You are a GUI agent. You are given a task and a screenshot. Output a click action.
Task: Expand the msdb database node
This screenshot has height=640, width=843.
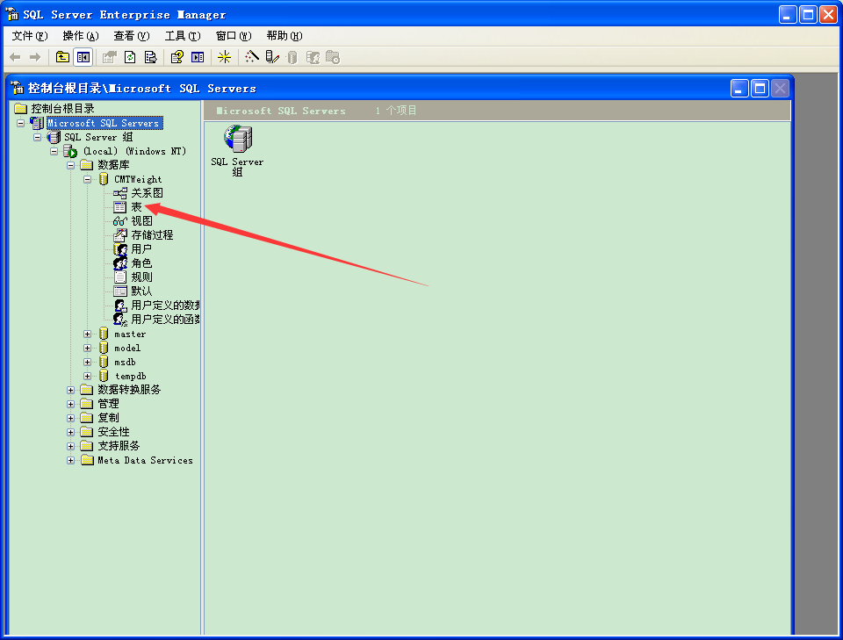click(87, 363)
